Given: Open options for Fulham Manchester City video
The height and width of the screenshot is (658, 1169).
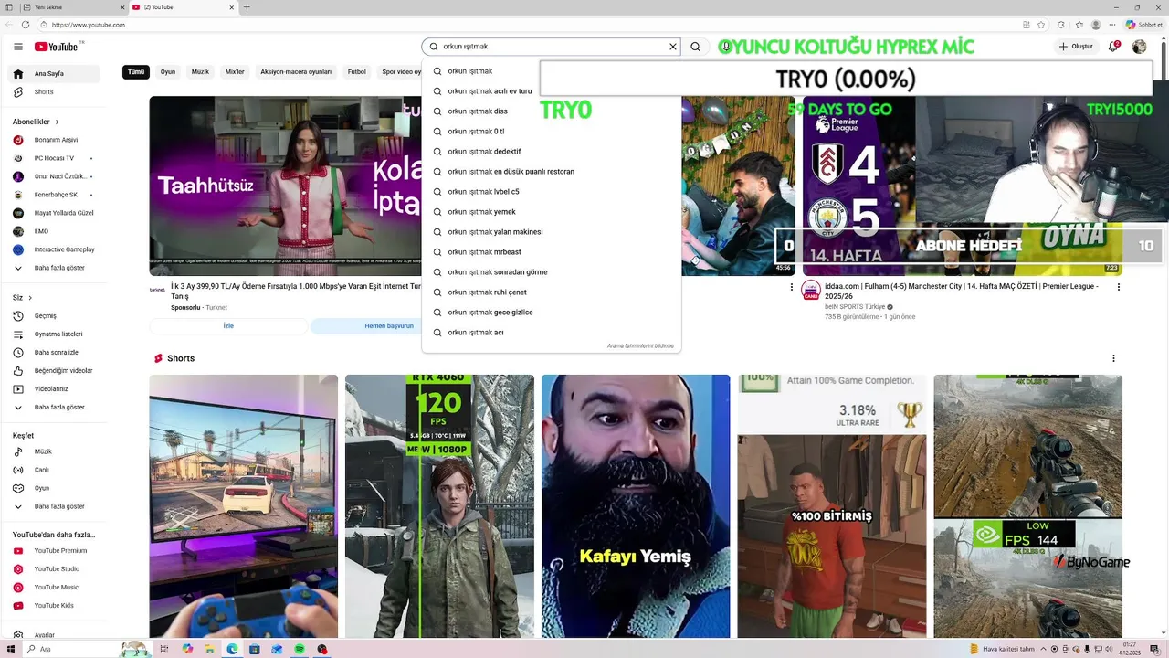Looking at the screenshot, I should click(1118, 287).
